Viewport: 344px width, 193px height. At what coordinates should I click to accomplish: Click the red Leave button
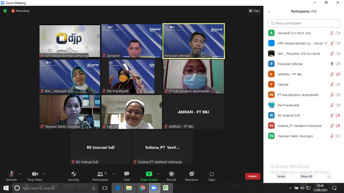click(252, 176)
